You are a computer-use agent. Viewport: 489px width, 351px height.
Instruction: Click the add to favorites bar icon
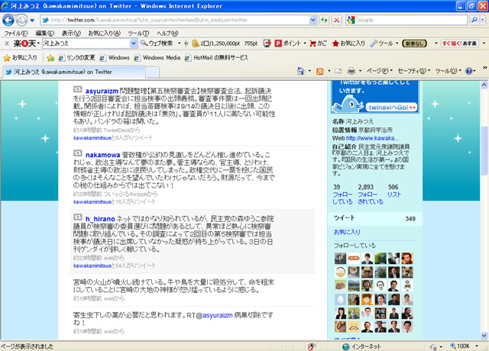50,58
